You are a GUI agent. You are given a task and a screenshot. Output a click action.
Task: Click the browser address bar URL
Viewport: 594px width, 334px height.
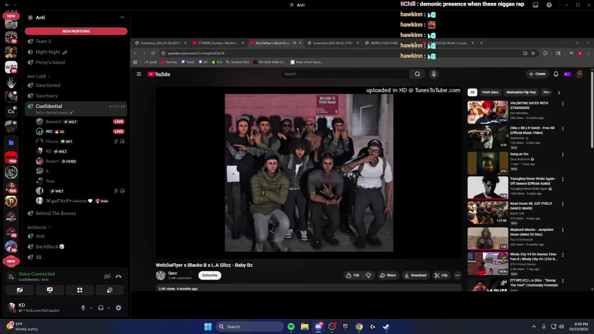pos(196,53)
